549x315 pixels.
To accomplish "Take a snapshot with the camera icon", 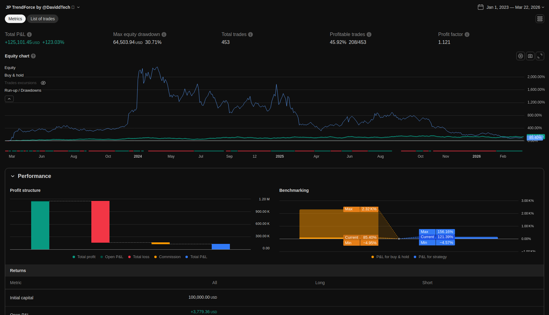I will click(530, 56).
